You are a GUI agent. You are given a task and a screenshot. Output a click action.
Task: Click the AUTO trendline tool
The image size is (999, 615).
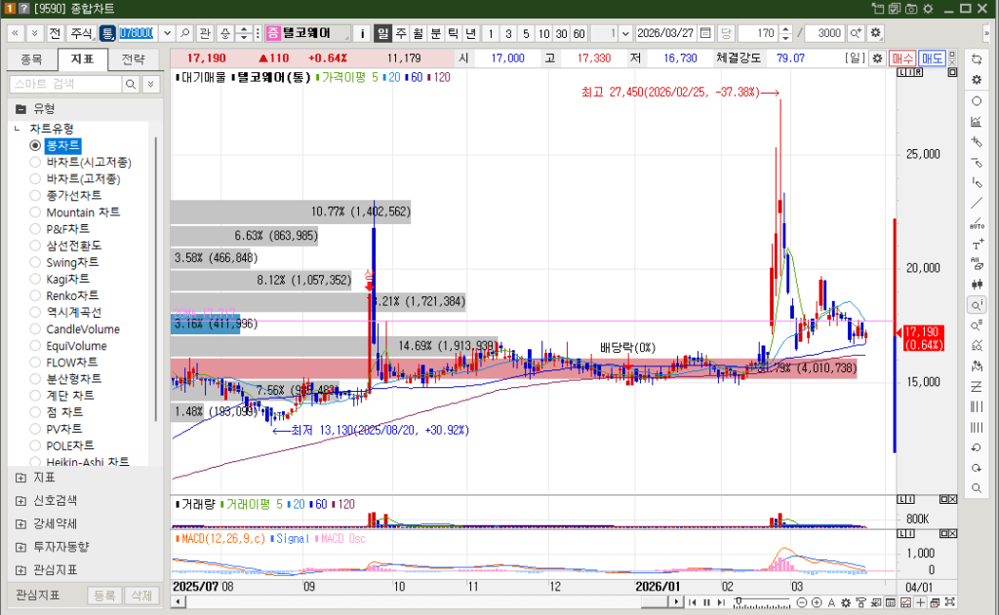pyautogui.click(x=977, y=223)
